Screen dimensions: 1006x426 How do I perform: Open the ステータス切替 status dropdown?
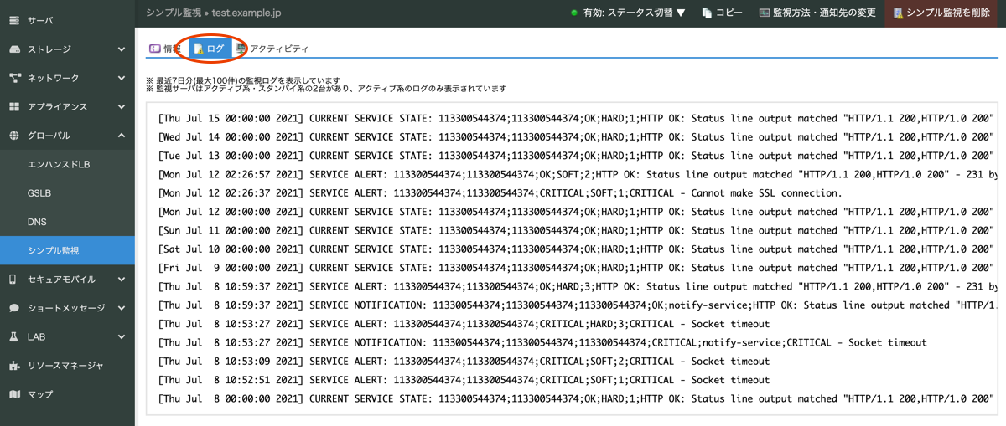pyautogui.click(x=628, y=13)
